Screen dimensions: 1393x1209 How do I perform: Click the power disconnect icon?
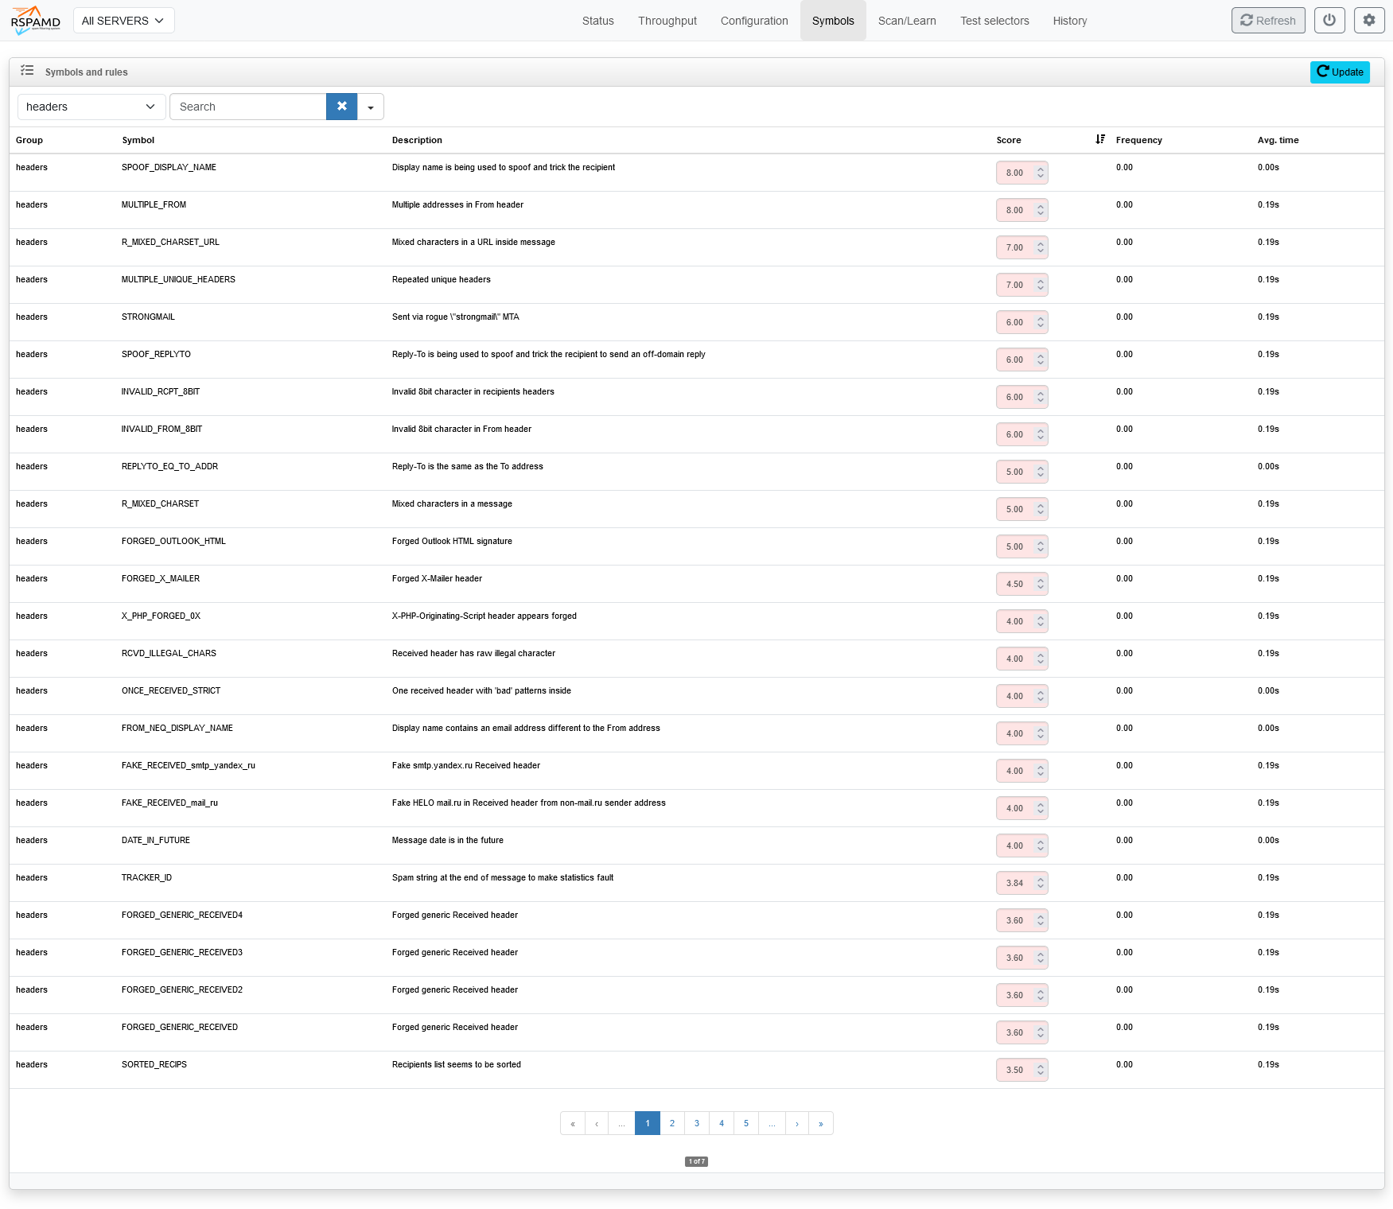tap(1329, 21)
